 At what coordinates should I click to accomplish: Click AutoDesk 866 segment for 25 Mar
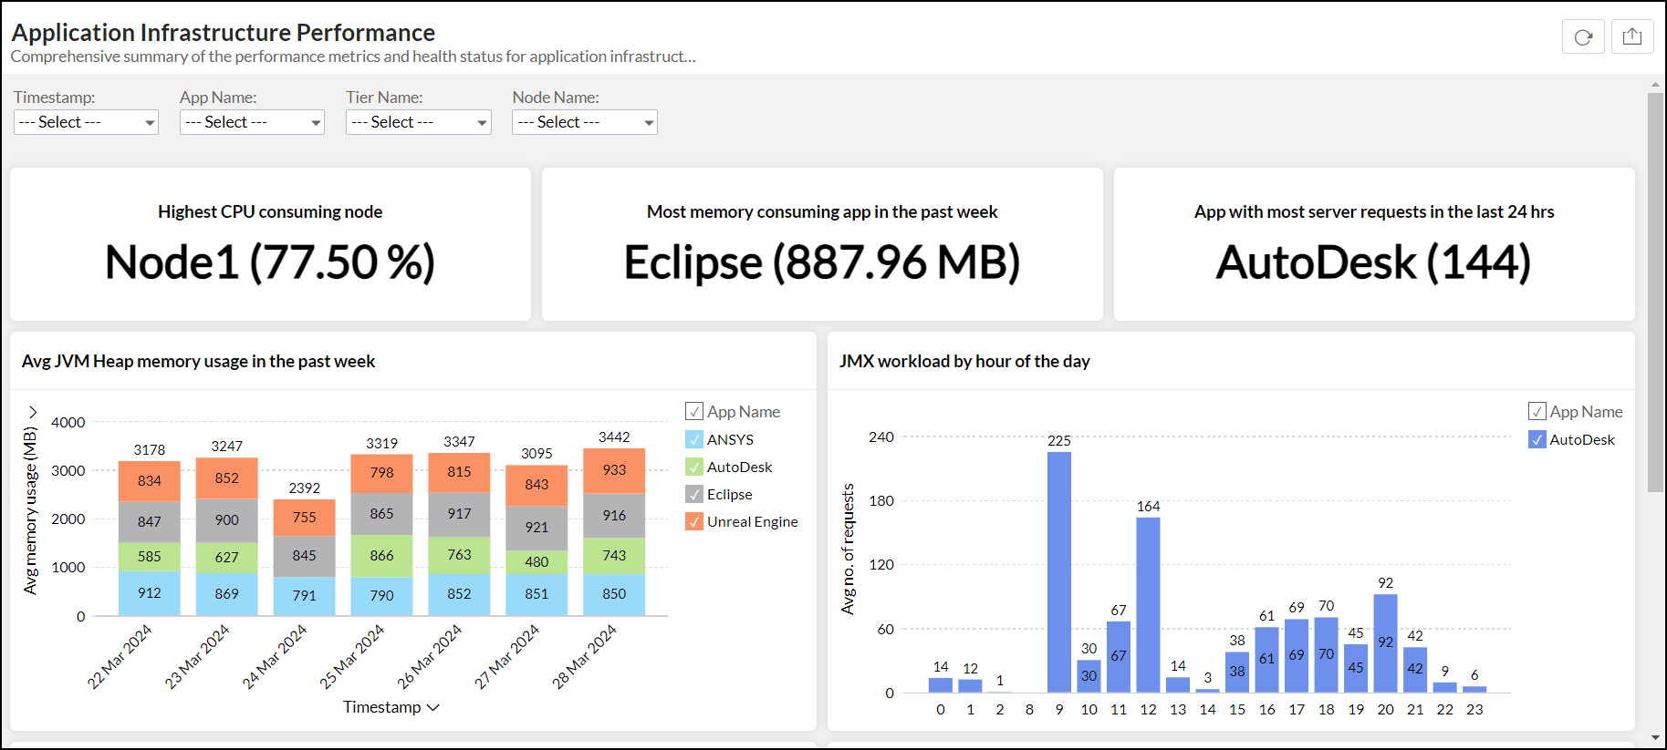tap(382, 556)
